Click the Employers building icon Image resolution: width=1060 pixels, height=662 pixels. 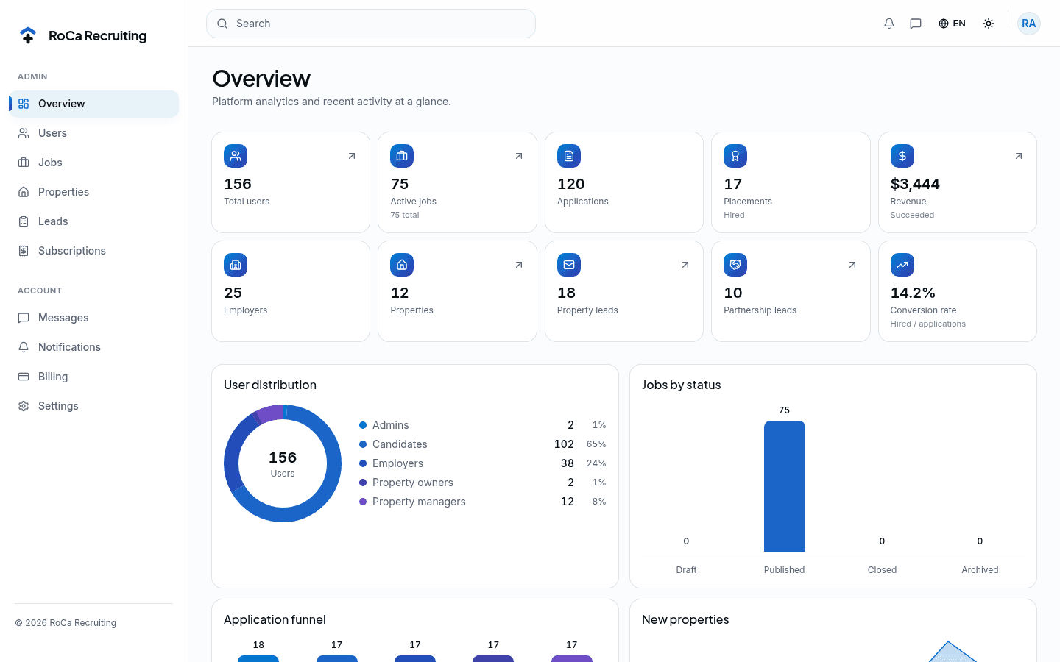click(x=236, y=265)
